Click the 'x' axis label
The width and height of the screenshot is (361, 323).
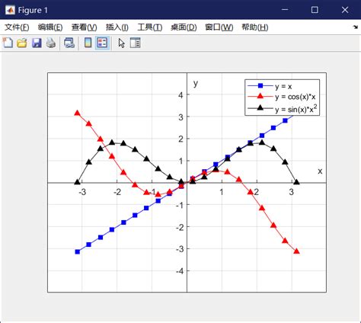(320, 171)
